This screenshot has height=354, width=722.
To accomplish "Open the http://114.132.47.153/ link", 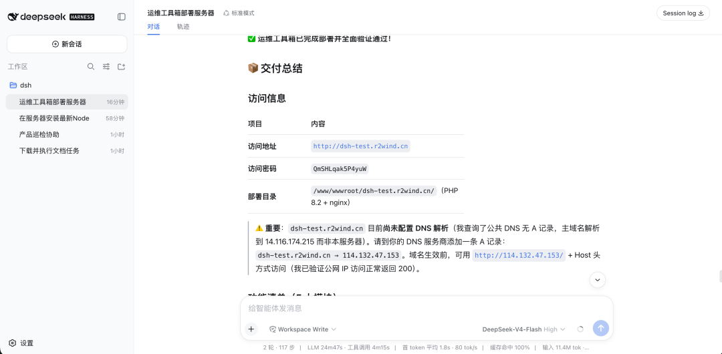I will point(519,256).
